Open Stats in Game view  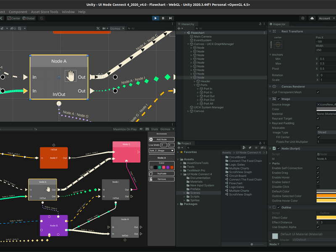(154, 129)
